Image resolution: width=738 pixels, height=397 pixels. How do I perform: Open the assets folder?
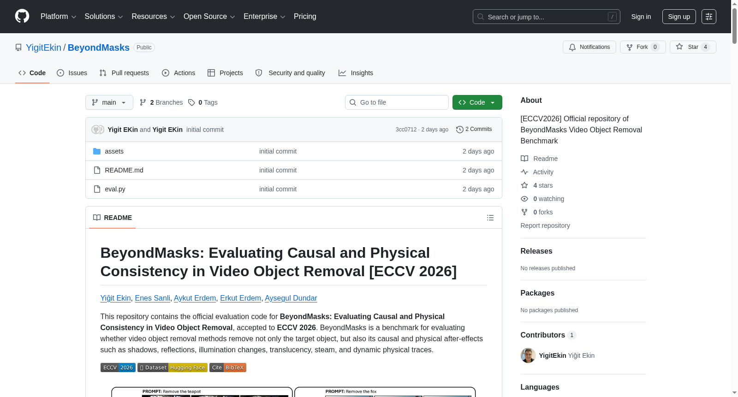114,151
